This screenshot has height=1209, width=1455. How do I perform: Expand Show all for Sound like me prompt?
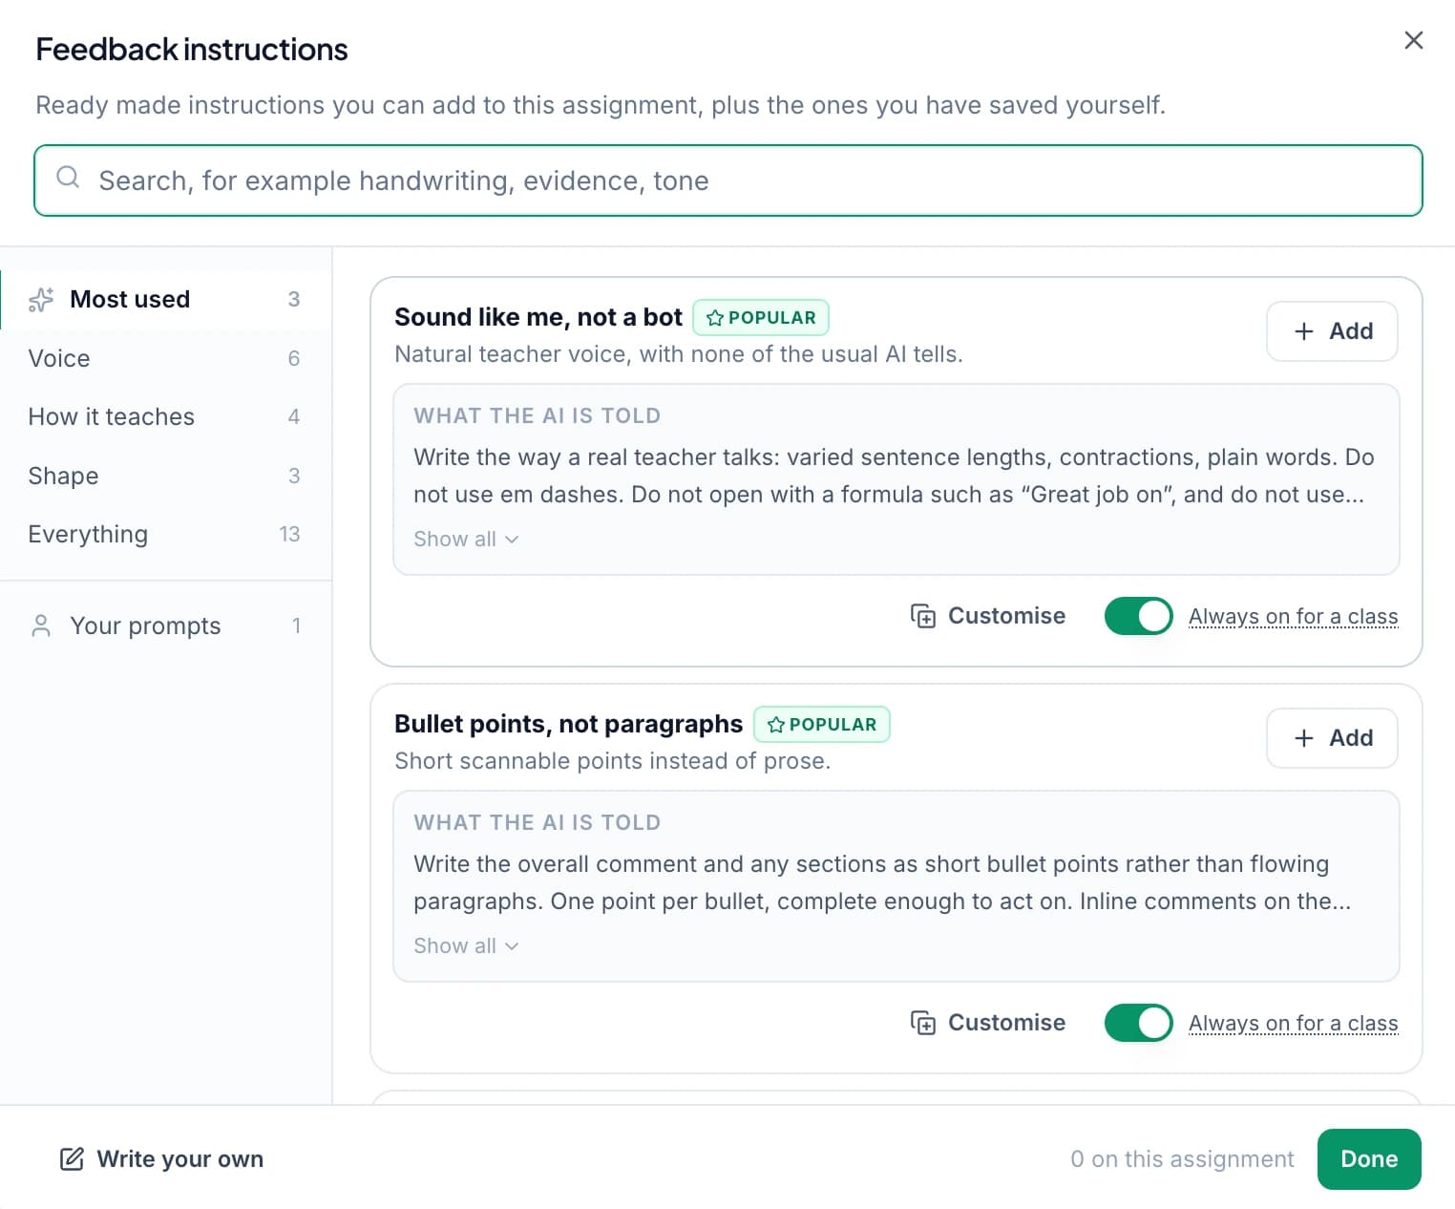point(466,539)
